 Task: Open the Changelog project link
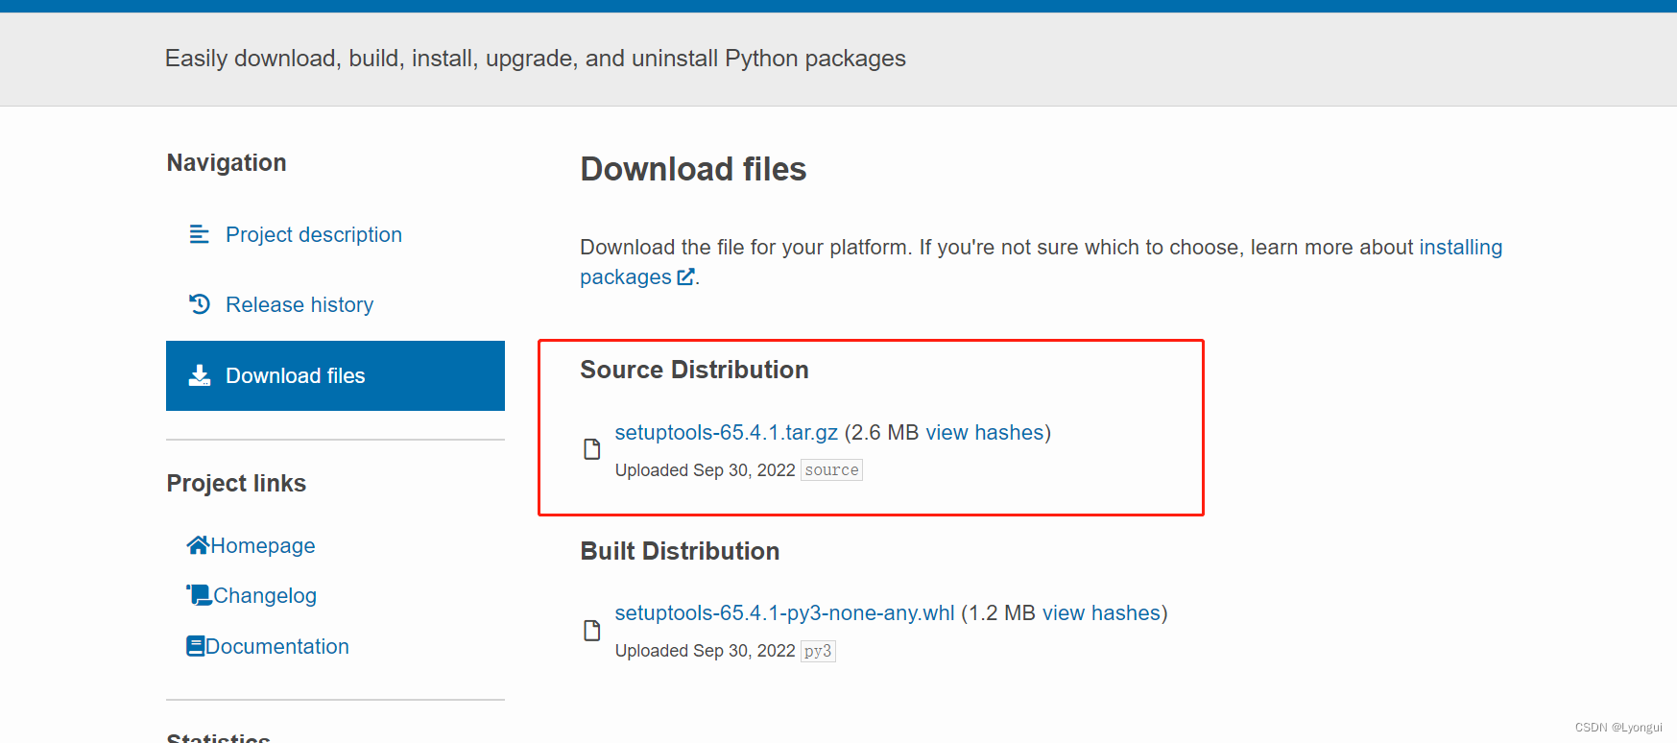pyautogui.click(x=265, y=595)
